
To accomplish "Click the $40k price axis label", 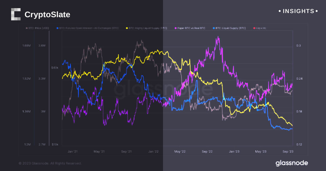I will pyautogui.click(x=55, y=68).
